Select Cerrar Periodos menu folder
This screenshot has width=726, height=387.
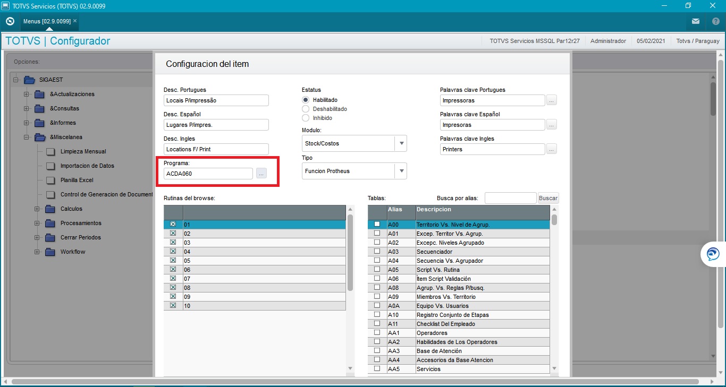tap(81, 237)
